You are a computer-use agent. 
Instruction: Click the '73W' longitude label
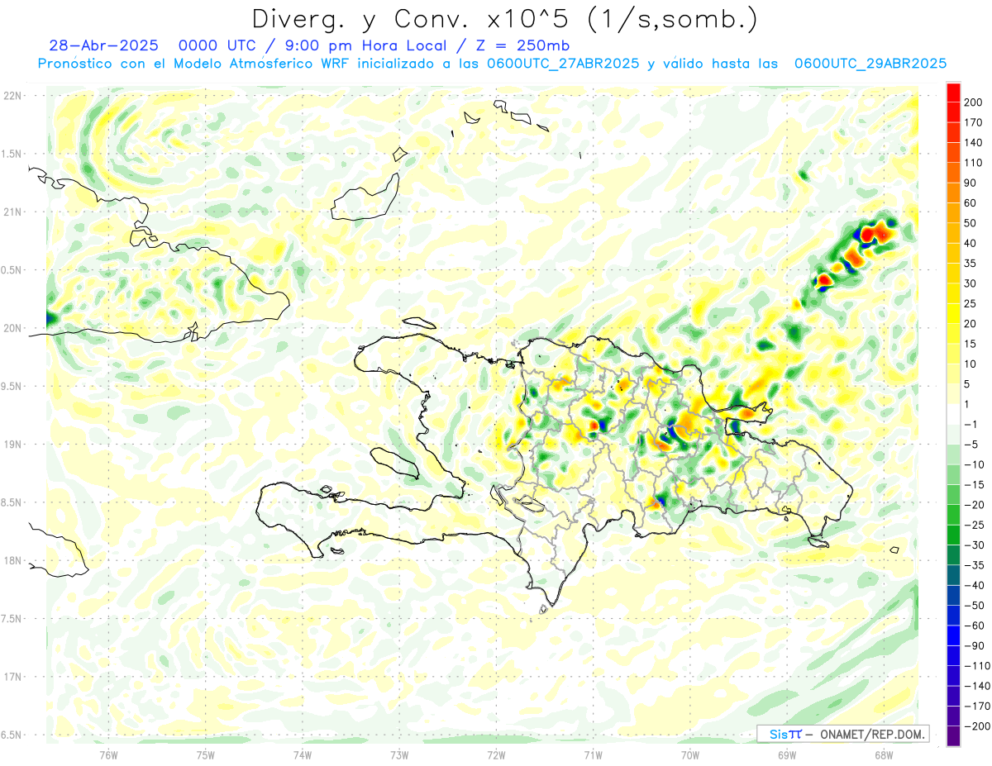[x=399, y=754]
